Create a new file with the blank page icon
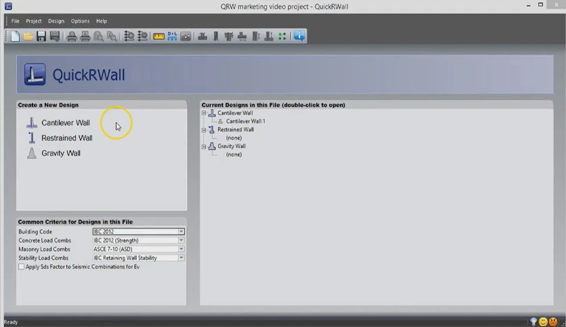 coord(15,36)
